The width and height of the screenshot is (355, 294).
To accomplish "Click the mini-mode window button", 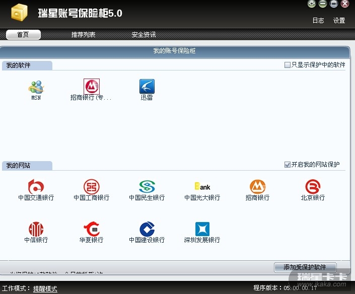I will tap(312, 4).
